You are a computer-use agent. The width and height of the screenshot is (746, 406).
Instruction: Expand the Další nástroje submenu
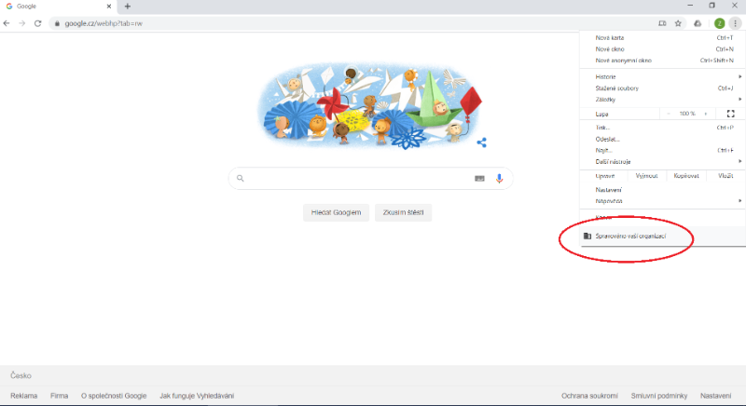(x=662, y=161)
